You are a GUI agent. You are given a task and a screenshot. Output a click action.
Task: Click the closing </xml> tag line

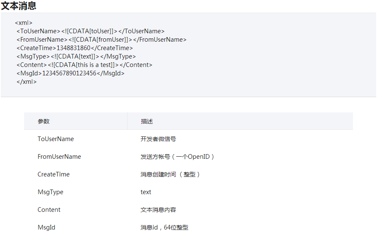tap(27, 82)
